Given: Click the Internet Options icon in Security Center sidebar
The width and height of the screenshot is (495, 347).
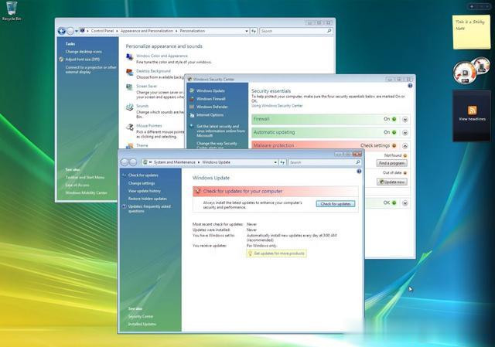Looking at the screenshot, I should point(192,115).
